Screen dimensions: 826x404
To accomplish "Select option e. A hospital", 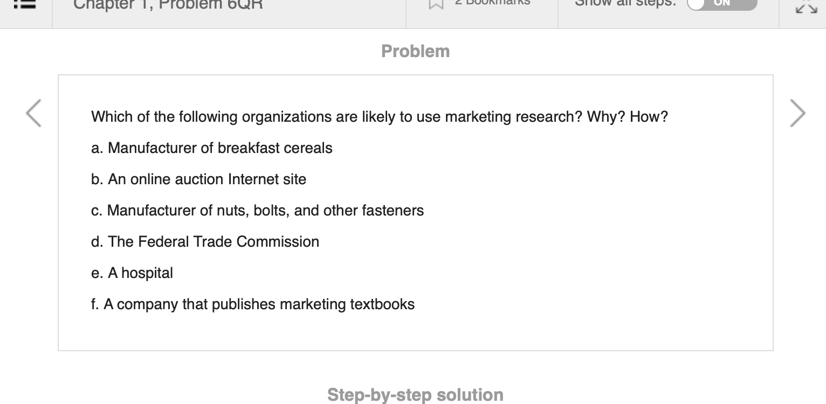I will click(x=132, y=273).
